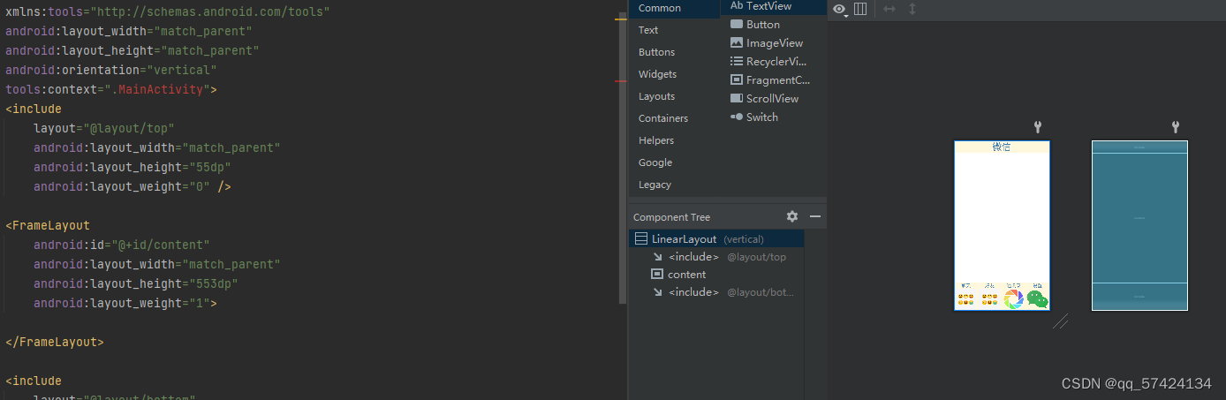Click the "vertical" orientation value
1226x400 pixels.
[182, 70]
